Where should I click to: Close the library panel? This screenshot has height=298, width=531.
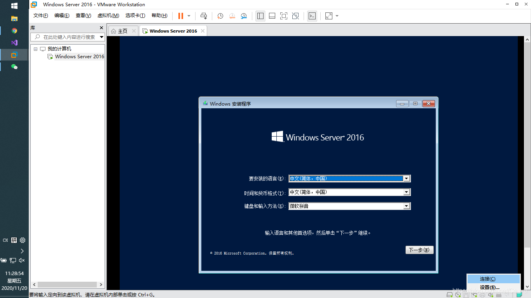coord(101,28)
